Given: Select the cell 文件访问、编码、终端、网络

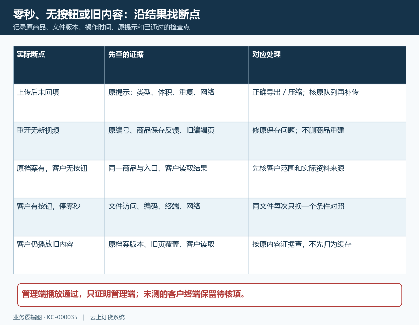Looking at the screenshot, I should pyautogui.click(x=177, y=217).
